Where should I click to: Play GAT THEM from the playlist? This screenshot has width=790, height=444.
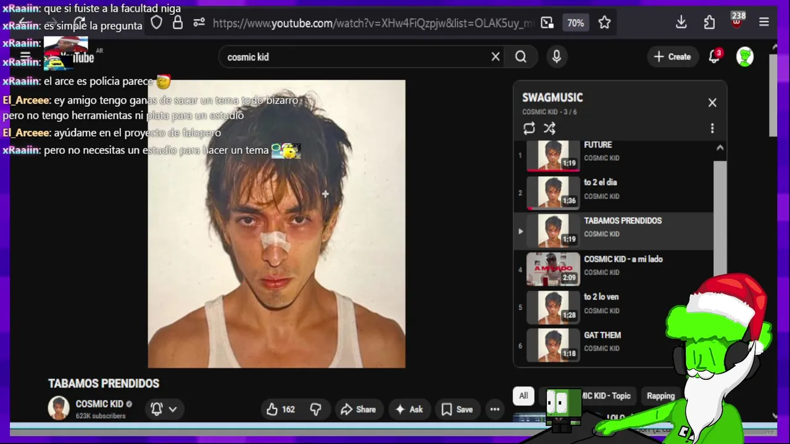[613, 345]
